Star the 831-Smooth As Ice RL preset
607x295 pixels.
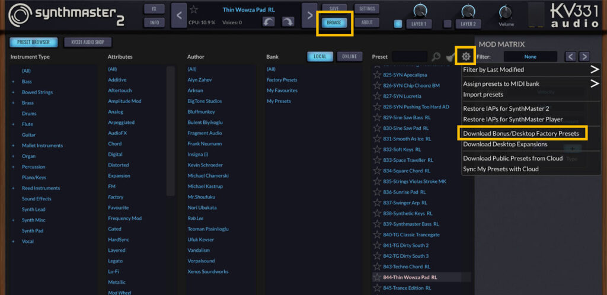(x=377, y=139)
